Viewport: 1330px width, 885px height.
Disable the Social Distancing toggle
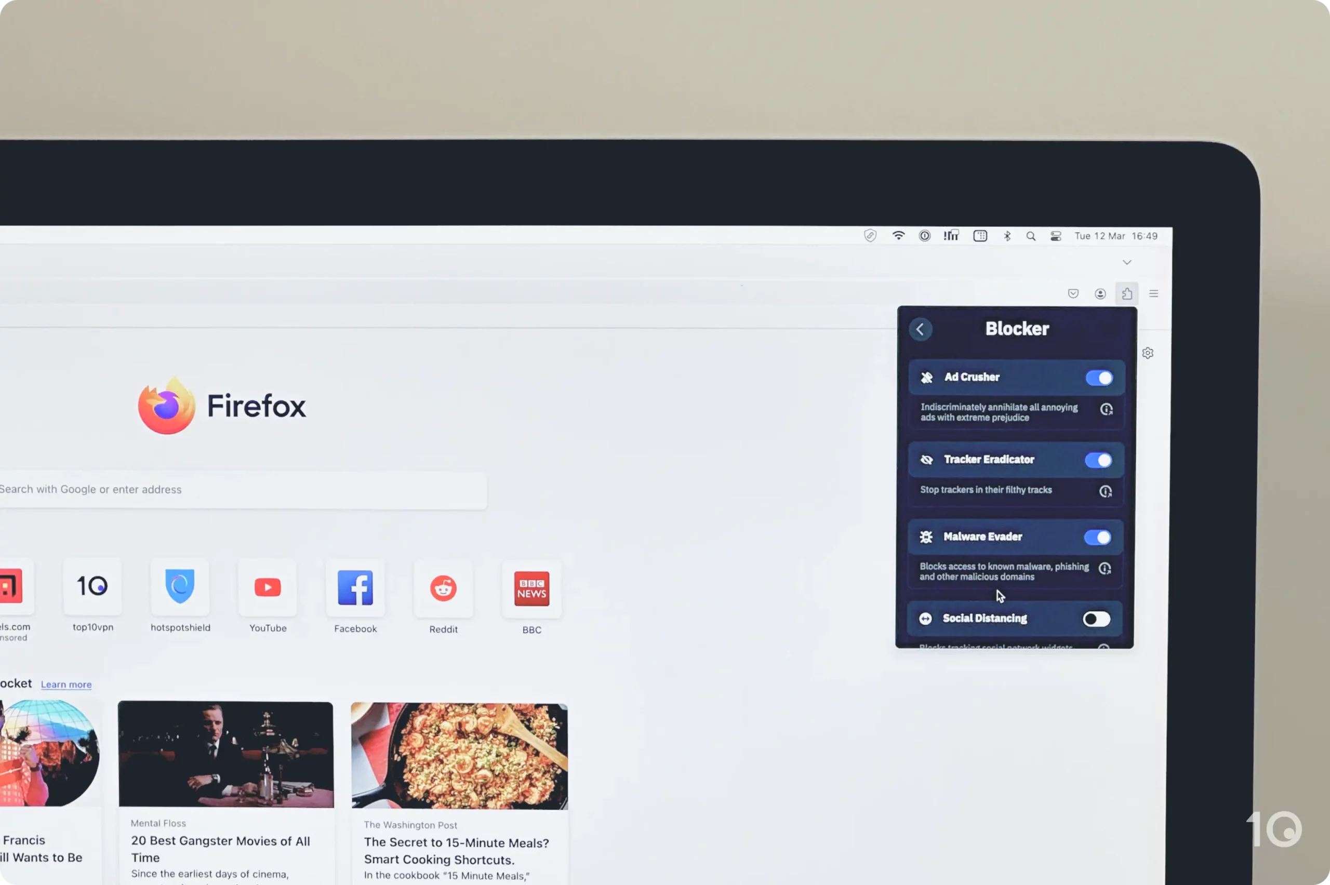[1096, 618]
